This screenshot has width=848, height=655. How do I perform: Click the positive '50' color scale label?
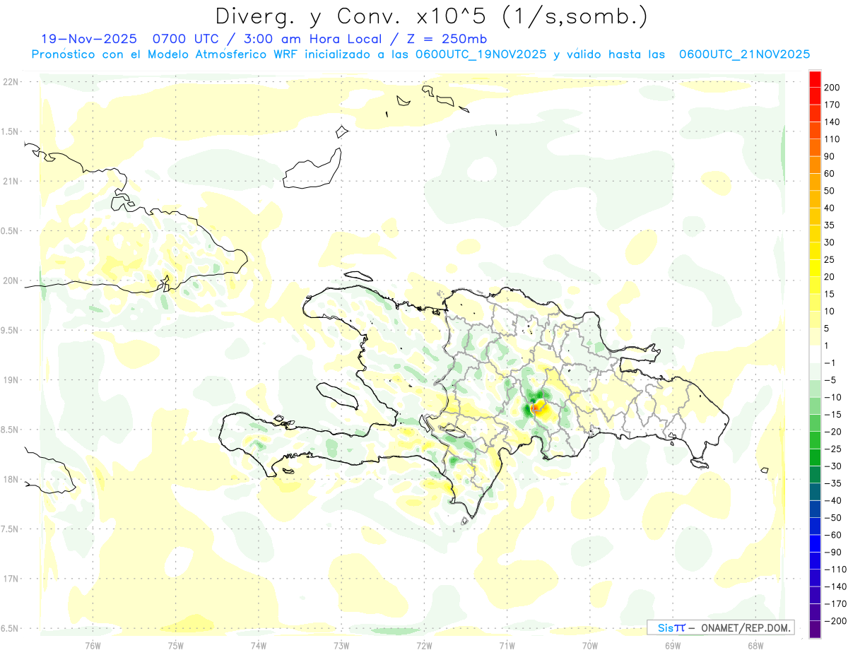(830, 191)
